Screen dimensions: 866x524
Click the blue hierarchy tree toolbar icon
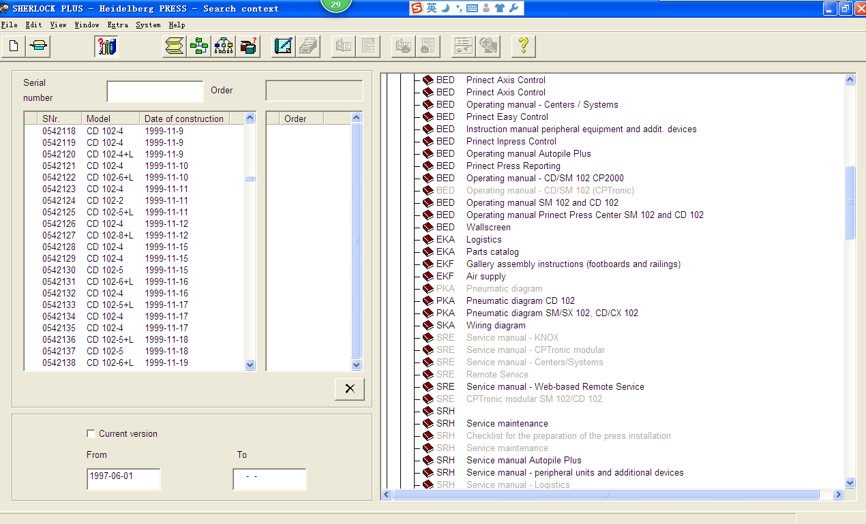[x=224, y=46]
